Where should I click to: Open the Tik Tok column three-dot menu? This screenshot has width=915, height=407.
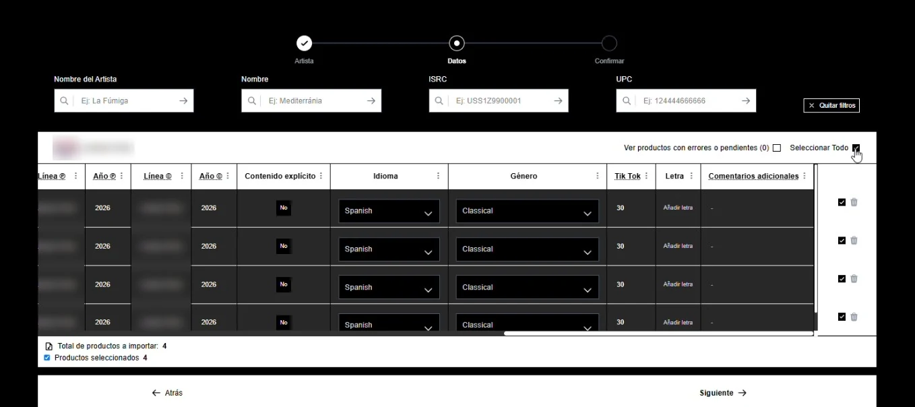(646, 177)
